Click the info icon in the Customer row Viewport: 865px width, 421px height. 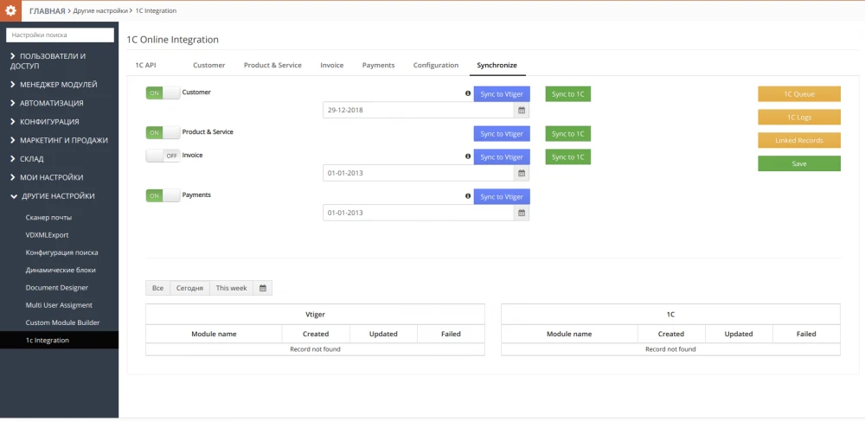(468, 93)
